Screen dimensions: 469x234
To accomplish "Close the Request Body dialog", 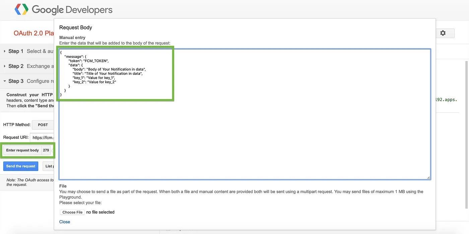I will 65,222.
